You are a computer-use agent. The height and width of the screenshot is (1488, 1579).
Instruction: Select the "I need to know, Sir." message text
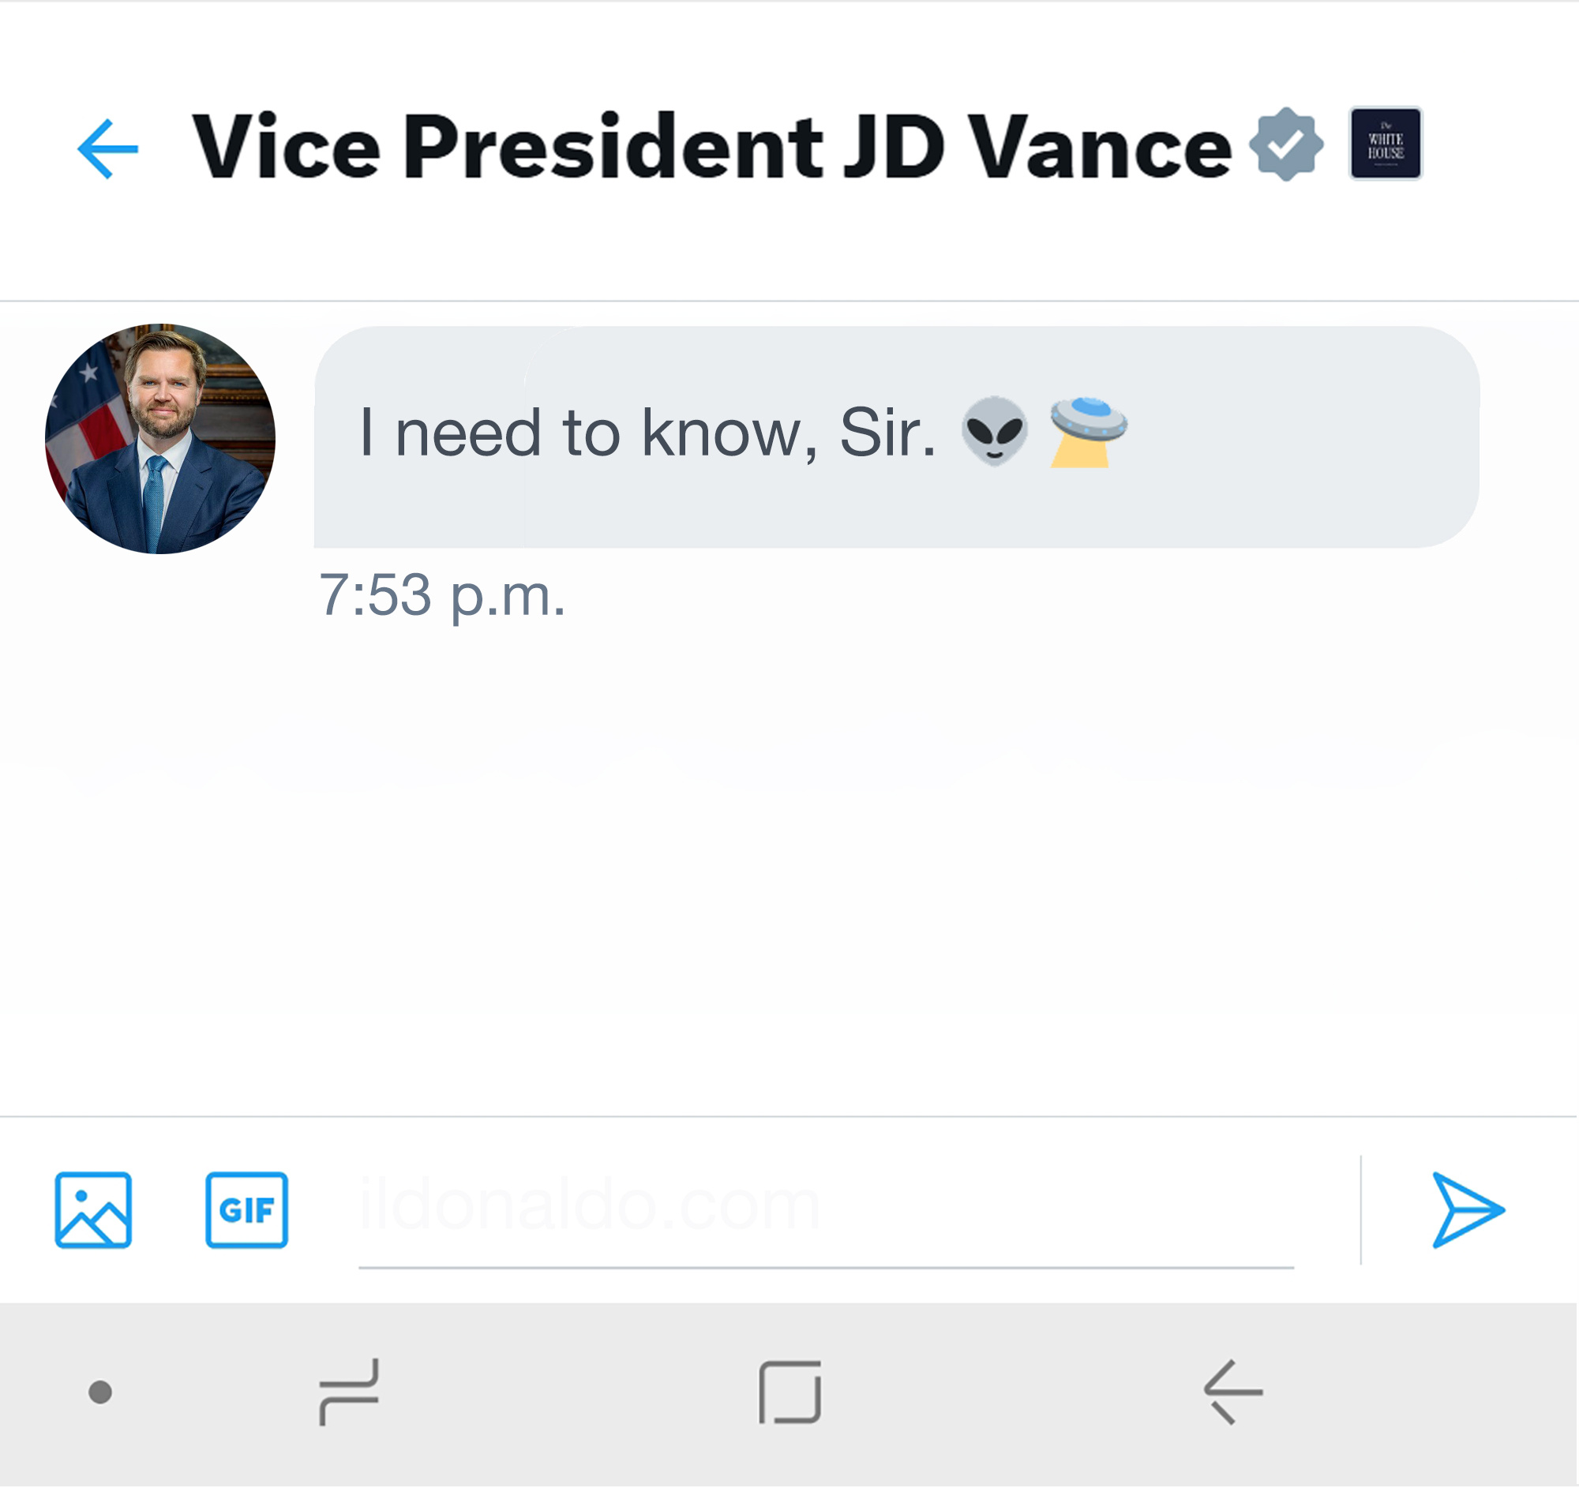[x=648, y=433]
